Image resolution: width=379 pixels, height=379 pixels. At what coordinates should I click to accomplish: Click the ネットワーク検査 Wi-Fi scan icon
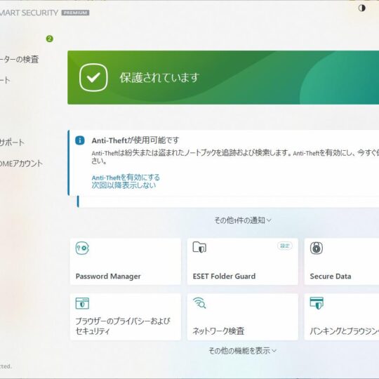[x=199, y=303]
